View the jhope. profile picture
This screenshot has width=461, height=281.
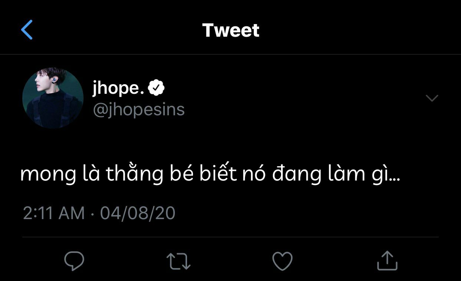coord(53,98)
